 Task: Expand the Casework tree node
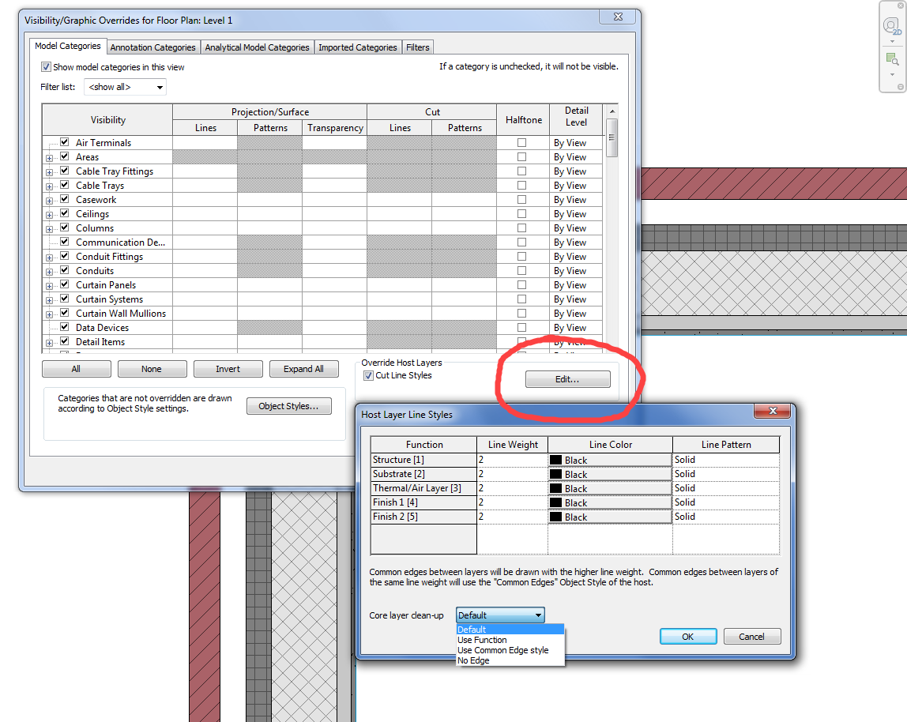click(x=49, y=201)
